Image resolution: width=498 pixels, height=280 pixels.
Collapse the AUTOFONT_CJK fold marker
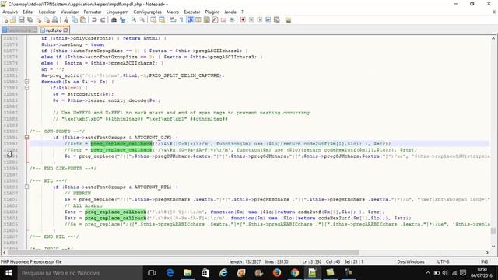point(26,138)
